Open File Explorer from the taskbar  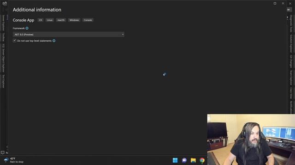[x=193, y=160]
